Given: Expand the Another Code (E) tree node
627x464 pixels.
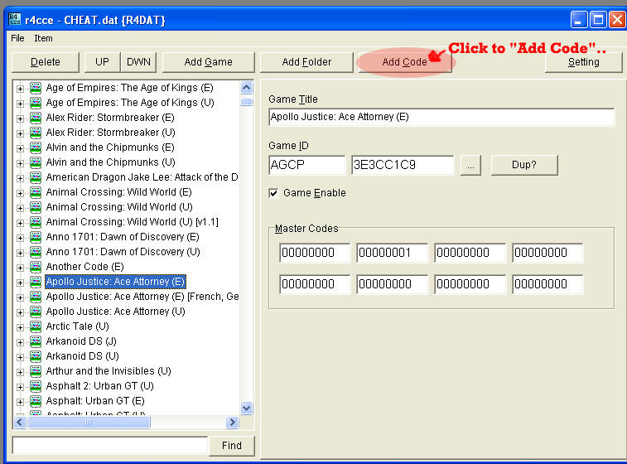Looking at the screenshot, I should (20, 268).
